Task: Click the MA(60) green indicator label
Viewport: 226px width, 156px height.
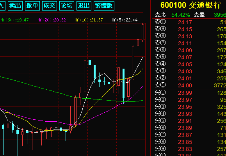Action: pyautogui.click(x=14, y=20)
